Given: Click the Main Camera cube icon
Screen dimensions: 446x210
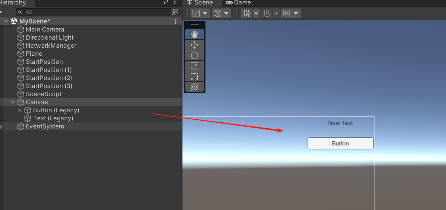Looking at the screenshot, I should pyautogui.click(x=21, y=29).
